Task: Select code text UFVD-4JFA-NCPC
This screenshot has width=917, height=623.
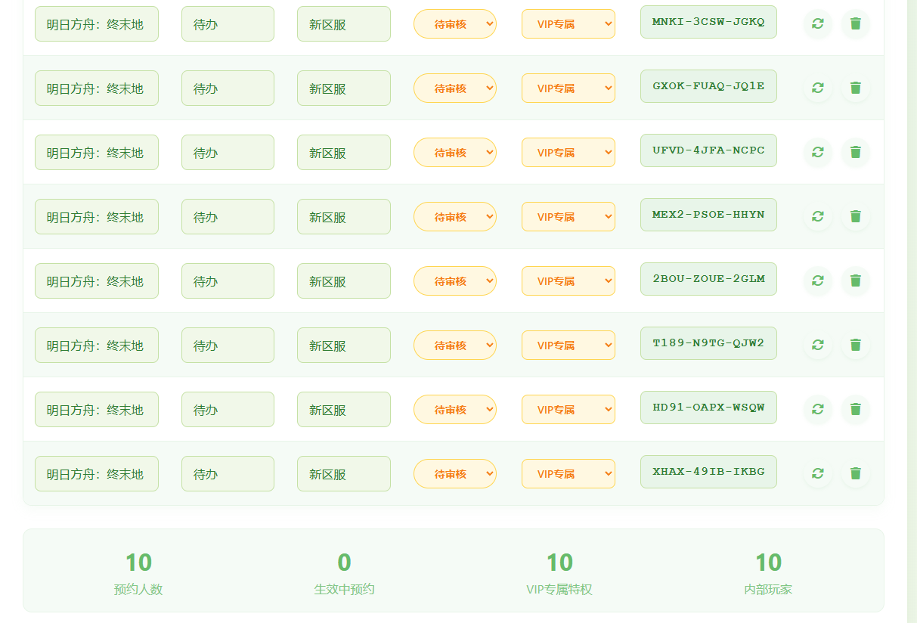Action: click(708, 150)
